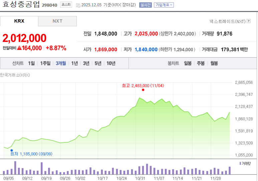Select the 5년 line chart period
The width and height of the screenshot is (258, 181).
[98, 63]
